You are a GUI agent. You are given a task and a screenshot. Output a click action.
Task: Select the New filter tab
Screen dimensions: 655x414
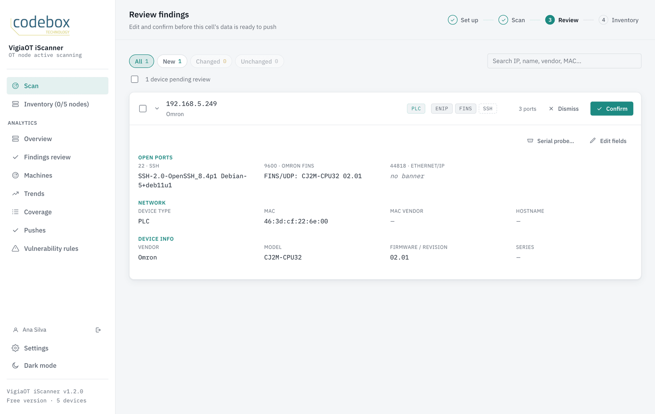(x=172, y=61)
